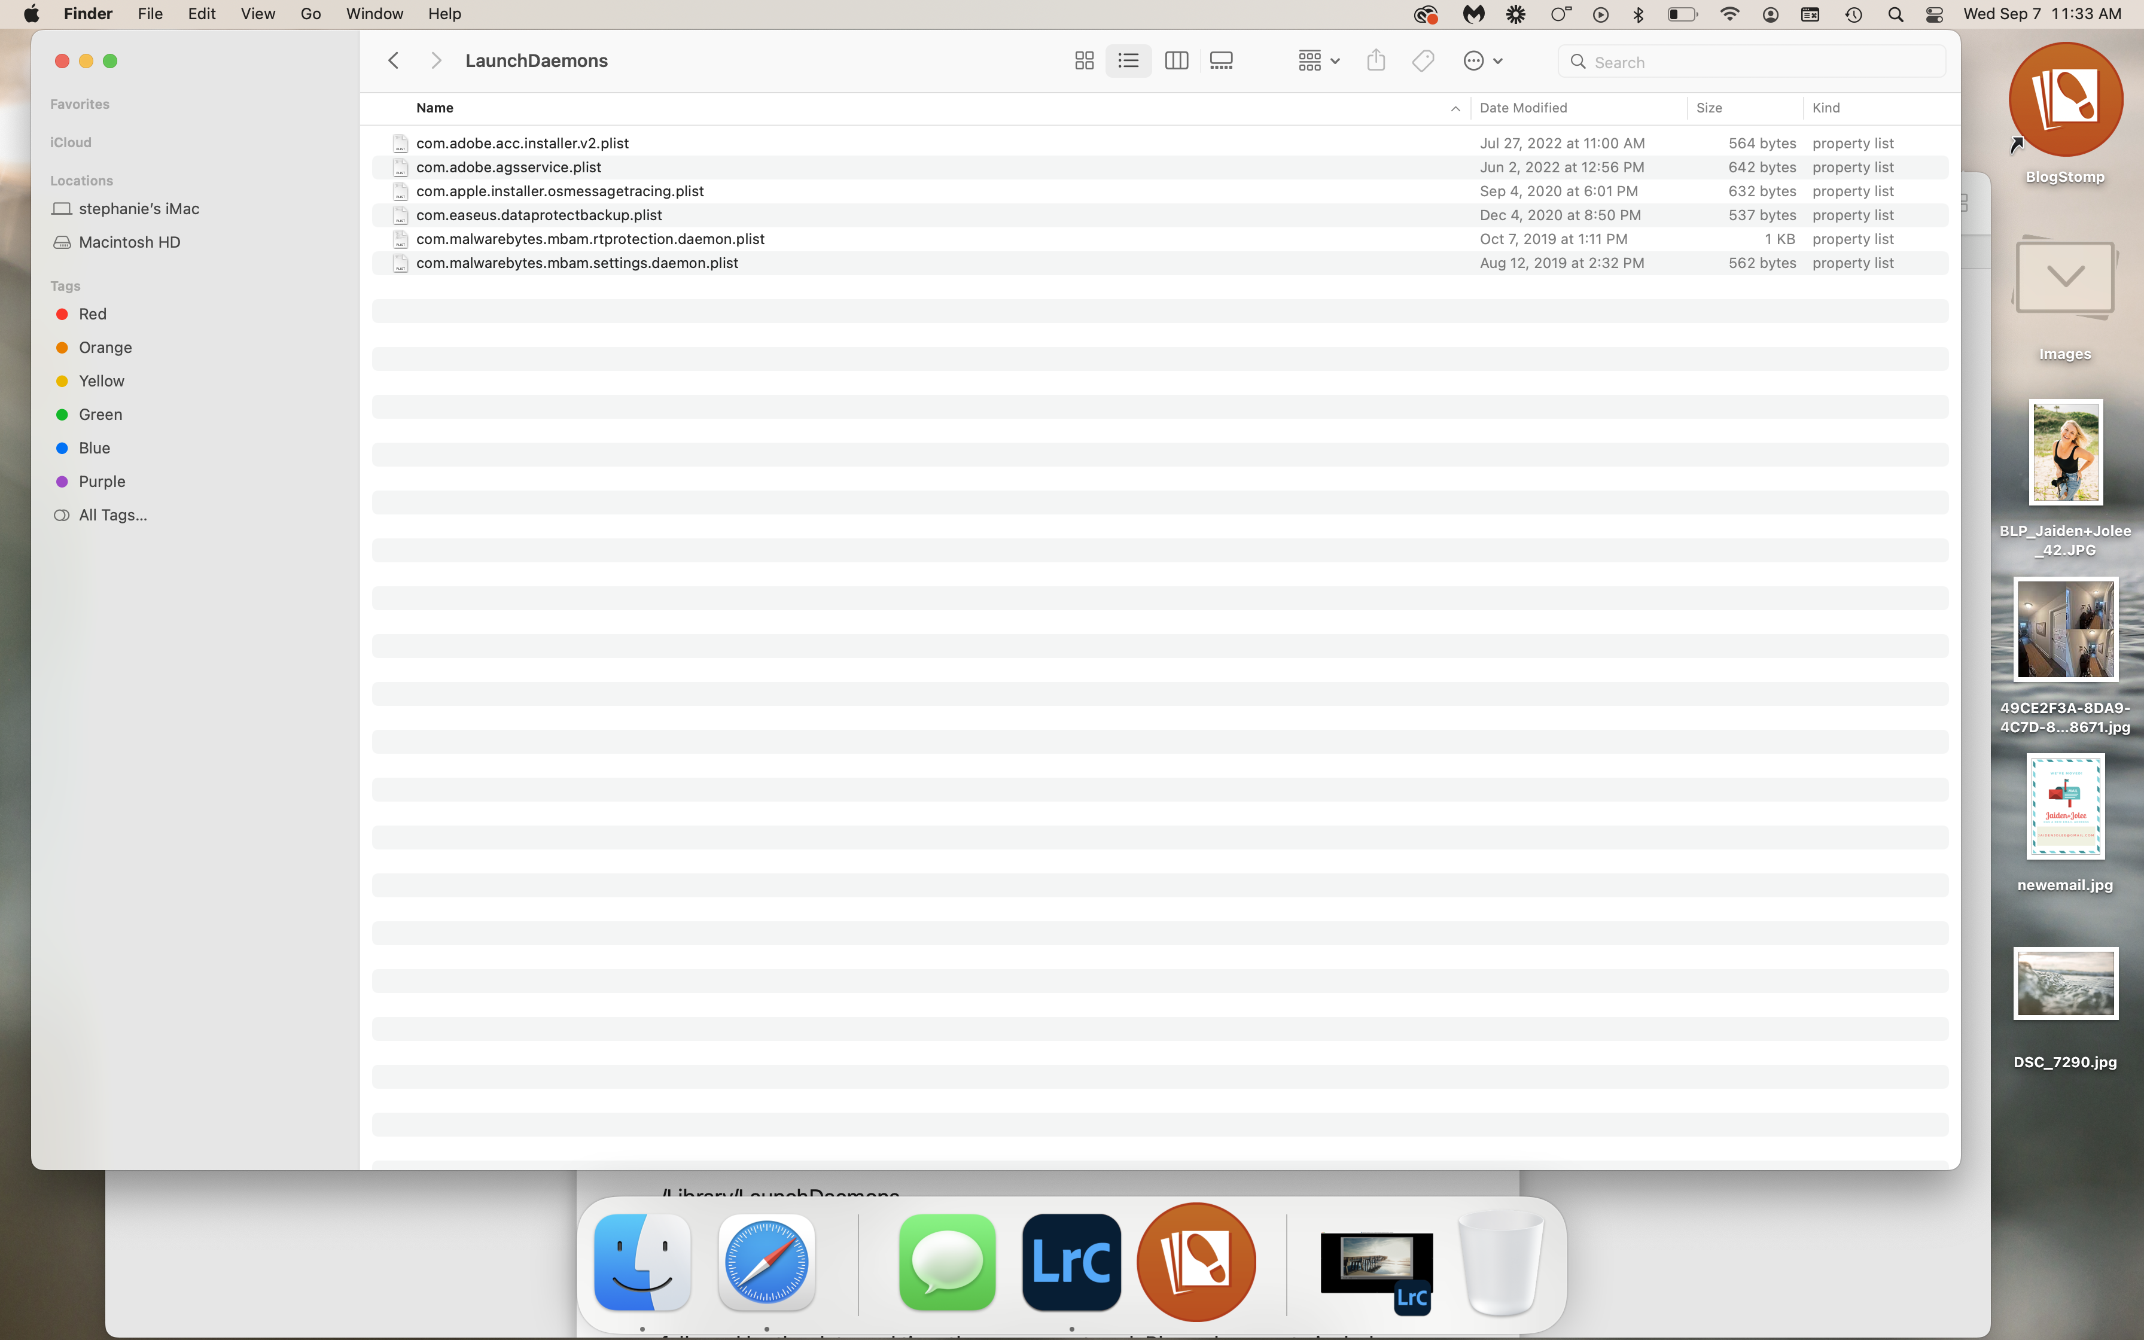Open Control Center from menu bar
Viewport: 2144px width, 1340px height.
(x=1934, y=14)
